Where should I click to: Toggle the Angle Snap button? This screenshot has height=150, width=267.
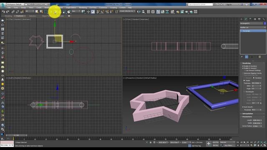[x=103, y=12]
